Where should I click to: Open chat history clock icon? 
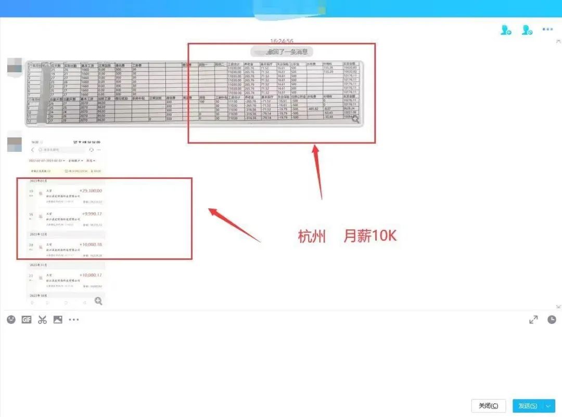pos(552,320)
